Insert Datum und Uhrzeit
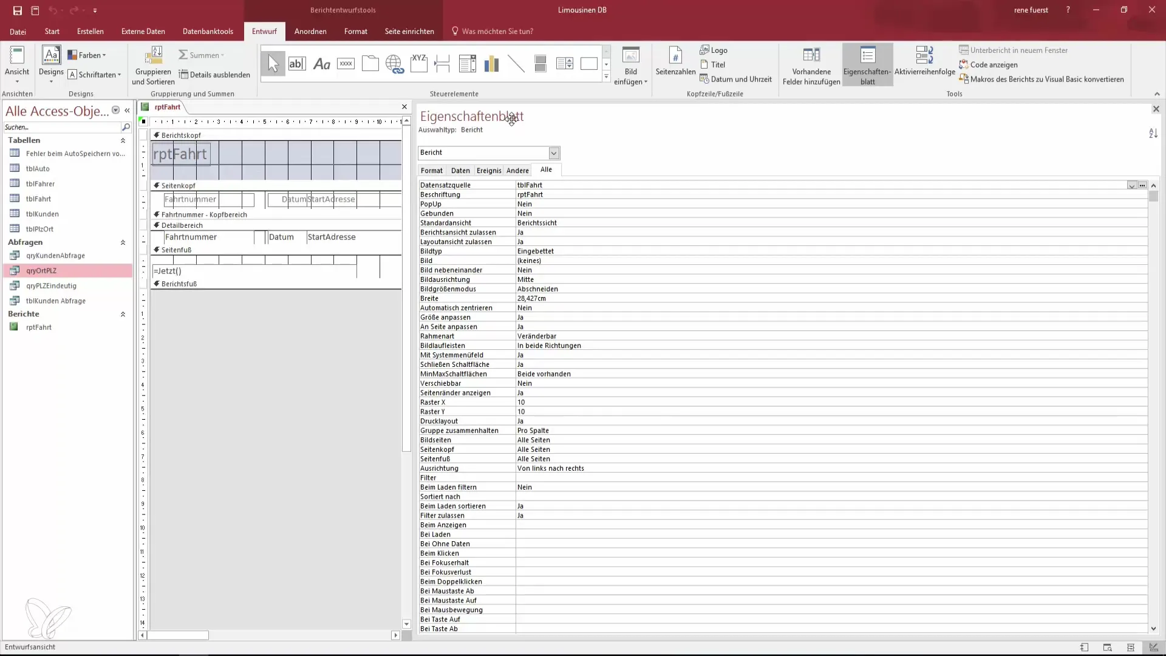Image resolution: width=1166 pixels, height=656 pixels. tap(735, 79)
